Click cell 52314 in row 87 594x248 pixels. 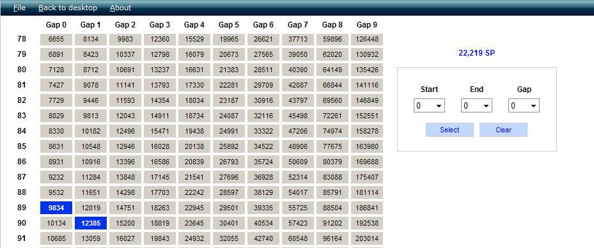tap(298, 177)
